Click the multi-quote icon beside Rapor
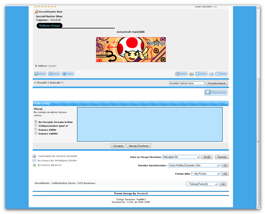Screen dimensions: 265x214 (x=211, y=74)
